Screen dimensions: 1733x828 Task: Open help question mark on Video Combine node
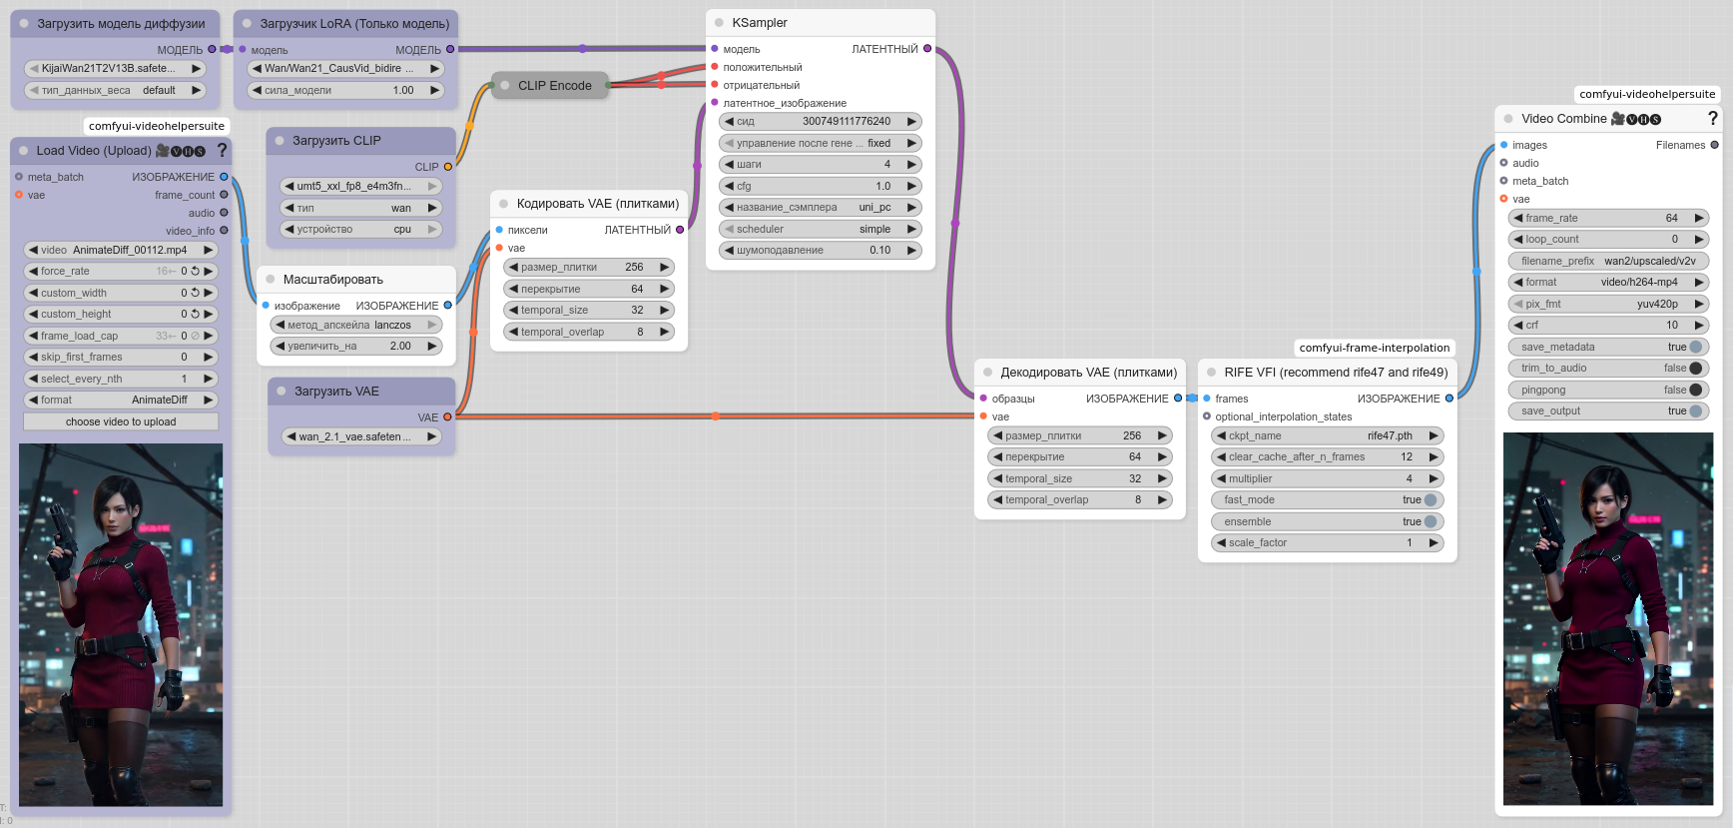point(1713,118)
